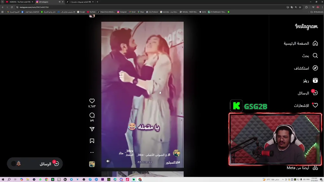Open Telegram from the taskbar

(71, 179)
